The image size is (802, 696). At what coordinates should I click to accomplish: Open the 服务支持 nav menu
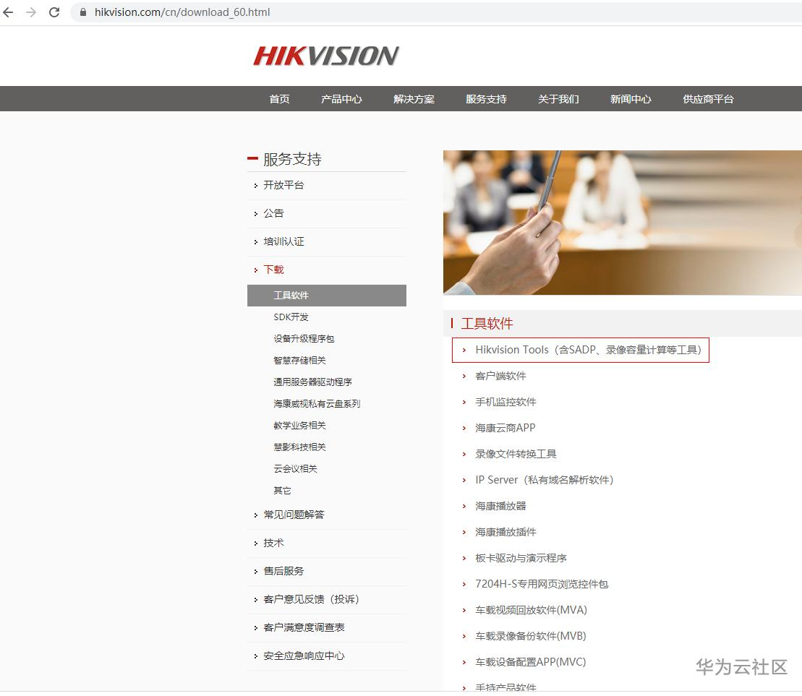tap(486, 99)
